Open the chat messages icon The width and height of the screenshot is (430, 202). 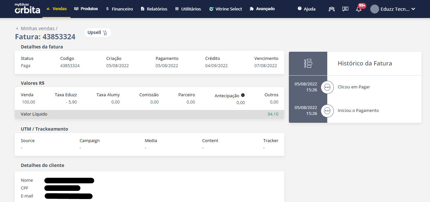coord(345,9)
